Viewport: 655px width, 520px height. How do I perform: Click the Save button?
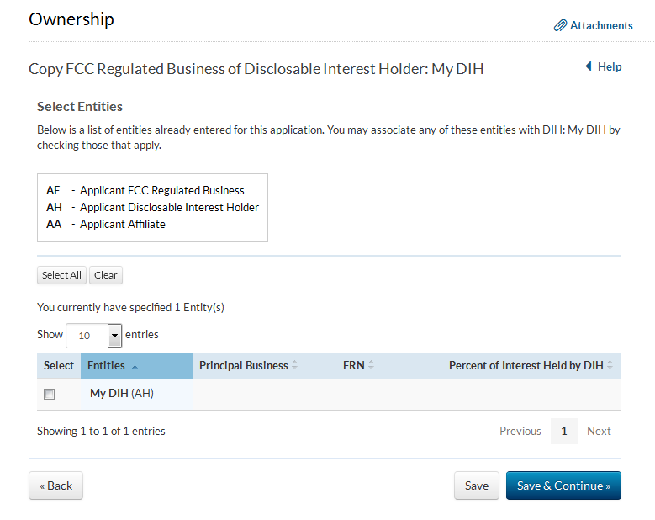pyautogui.click(x=477, y=486)
